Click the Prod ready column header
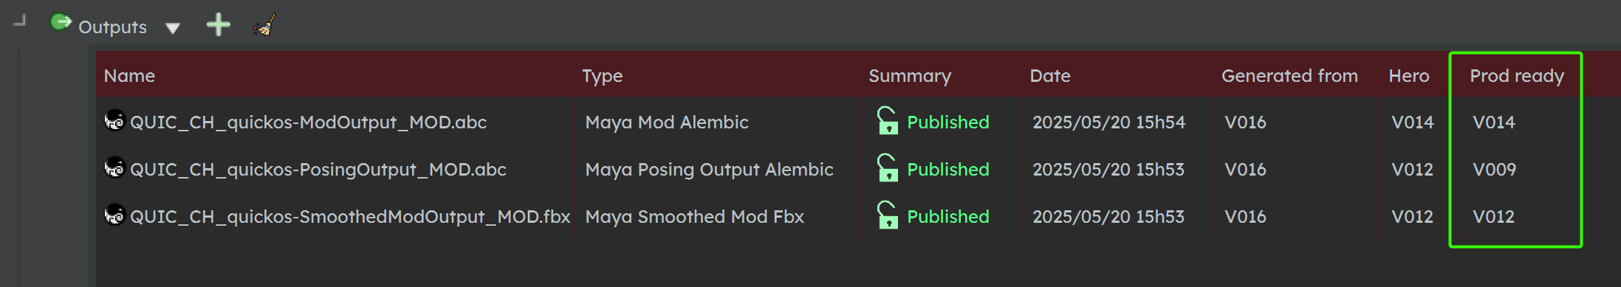This screenshot has height=287, width=1621. pyautogui.click(x=1517, y=76)
